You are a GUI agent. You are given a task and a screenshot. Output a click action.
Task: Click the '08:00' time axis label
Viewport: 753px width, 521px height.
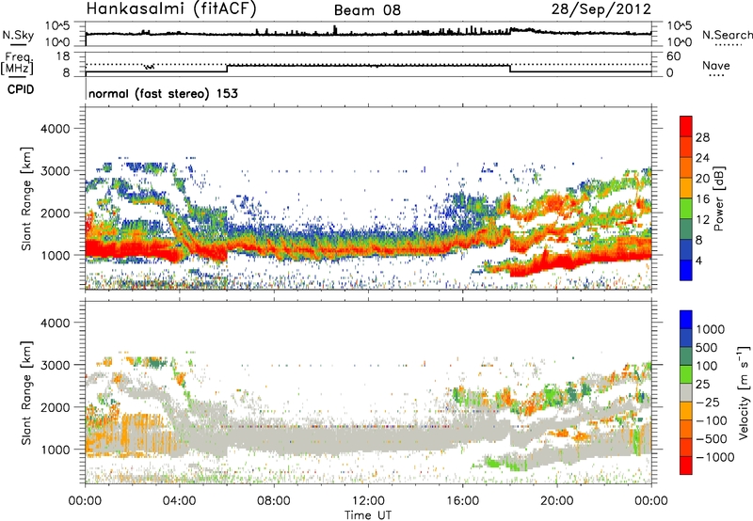coord(273,501)
